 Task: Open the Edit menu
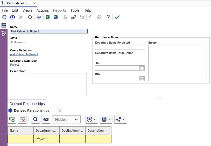tap(15, 10)
